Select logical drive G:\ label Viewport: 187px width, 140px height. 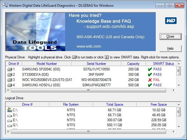(x=15, y=125)
